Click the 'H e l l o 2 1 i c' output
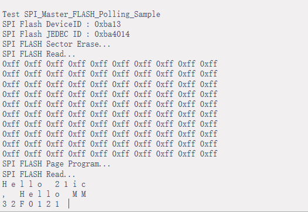 coord(44,184)
